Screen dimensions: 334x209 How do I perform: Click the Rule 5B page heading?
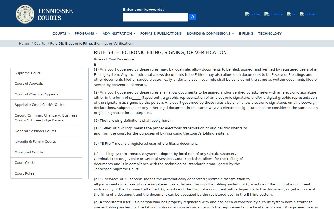160,53
